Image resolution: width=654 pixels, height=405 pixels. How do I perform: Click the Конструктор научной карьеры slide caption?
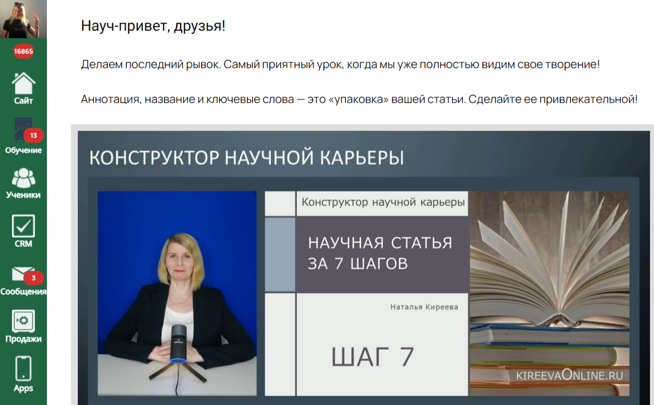[x=383, y=202]
